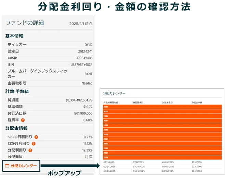The height and width of the screenshot is (181, 225).
Task: Click the help icon beside 12か月利回り
Action: pyautogui.click(x=34, y=143)
